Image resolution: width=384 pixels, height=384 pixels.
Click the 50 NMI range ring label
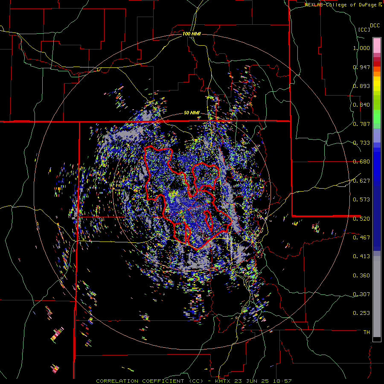point(192,113)
